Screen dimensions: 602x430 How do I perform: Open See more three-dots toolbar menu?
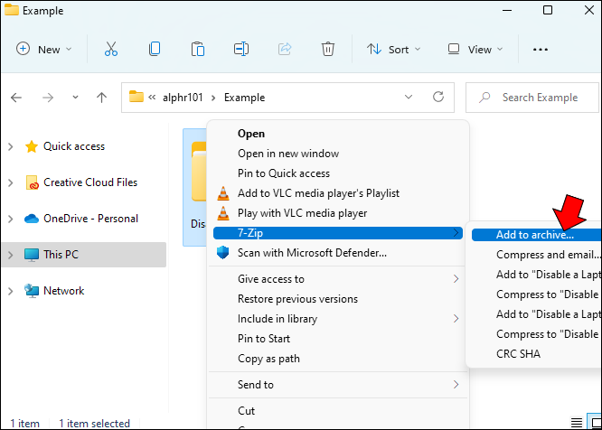[x=541, y=50]
